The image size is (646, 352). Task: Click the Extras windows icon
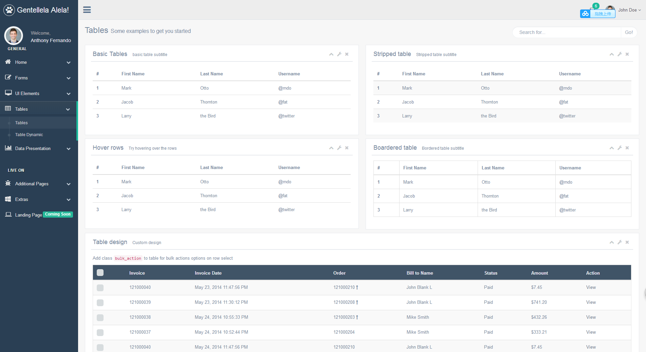8,199
